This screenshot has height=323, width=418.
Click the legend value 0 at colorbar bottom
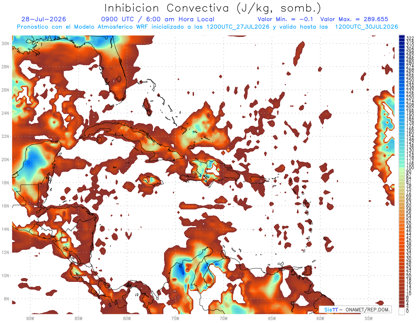point(408,311)
